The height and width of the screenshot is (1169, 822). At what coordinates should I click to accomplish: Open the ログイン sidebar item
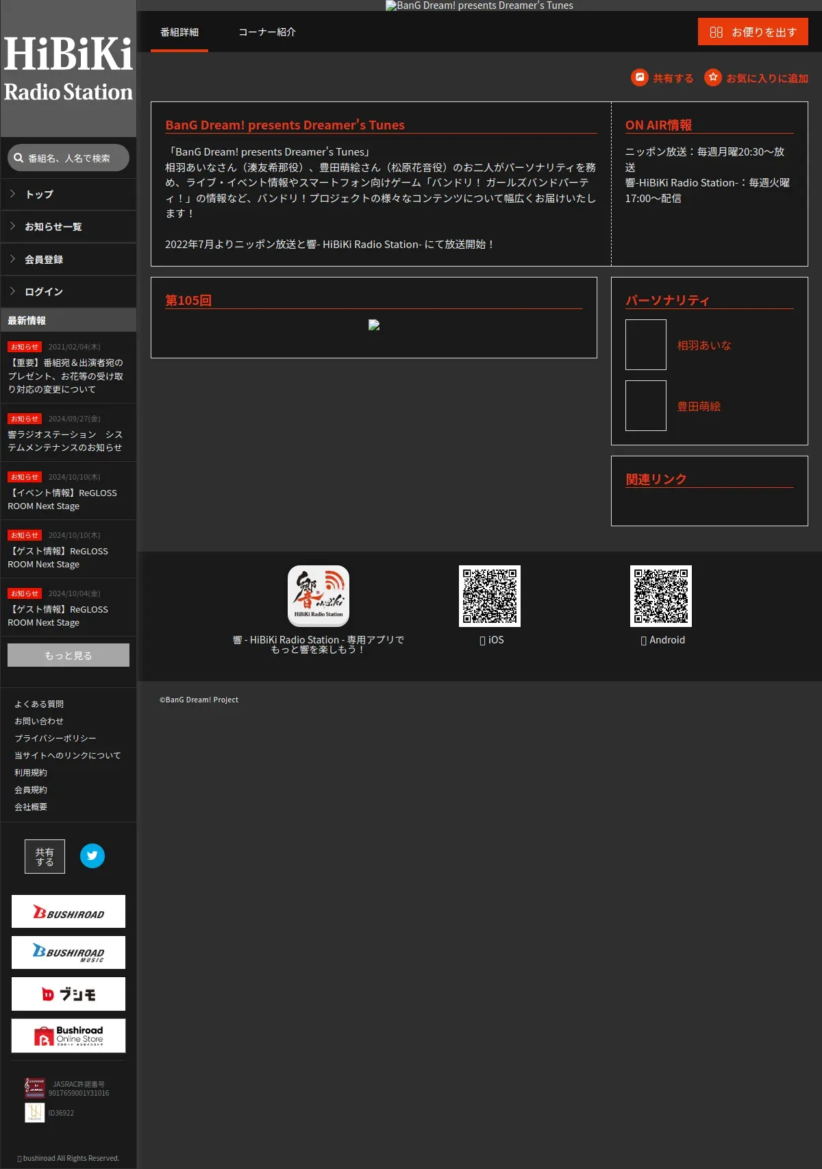(68, 292)
